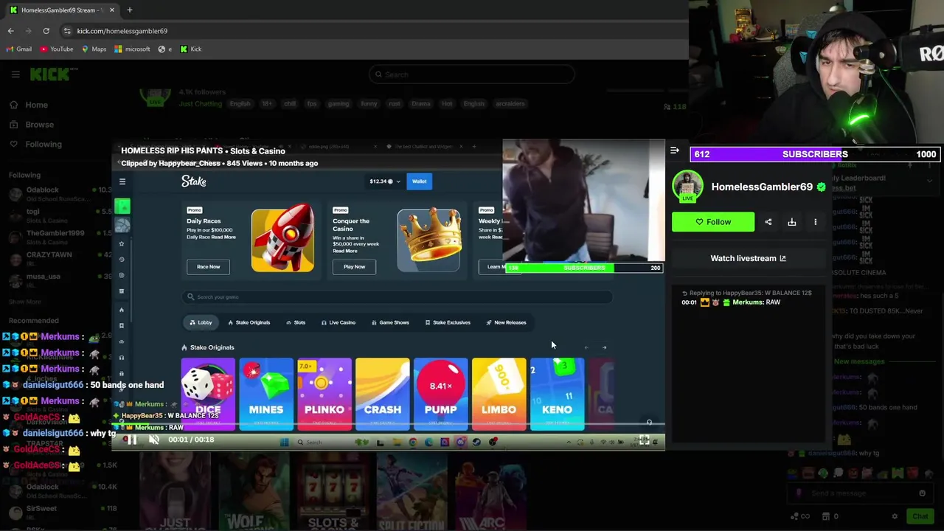Screen dimensions: 944x531
Task: Open HomelessGambler69 avatar in clip panel
Action: click(x=687, y=187)
